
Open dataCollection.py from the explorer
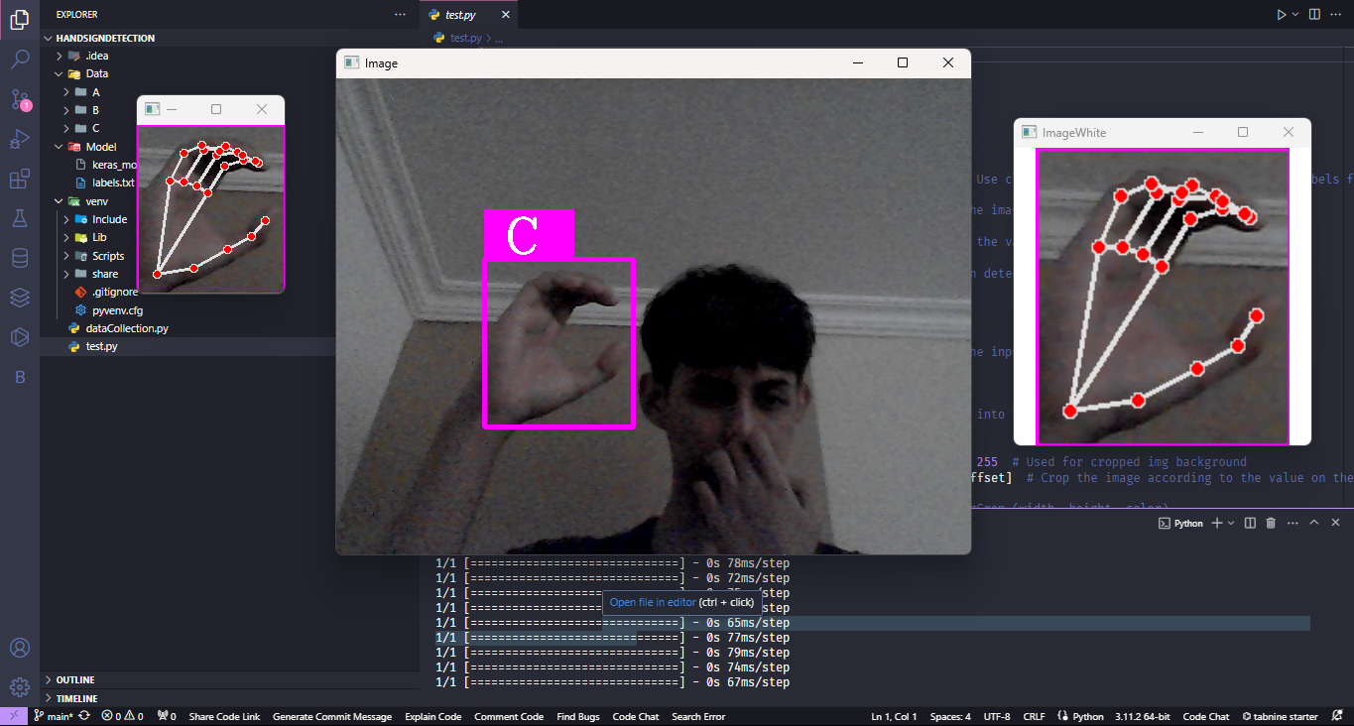(x=126, y=328)
